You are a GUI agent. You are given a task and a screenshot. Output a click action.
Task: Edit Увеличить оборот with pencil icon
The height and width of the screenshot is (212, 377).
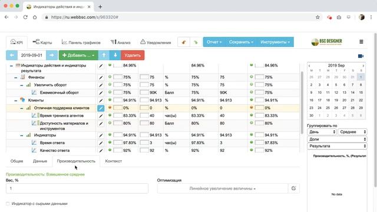tap(101, 85)
